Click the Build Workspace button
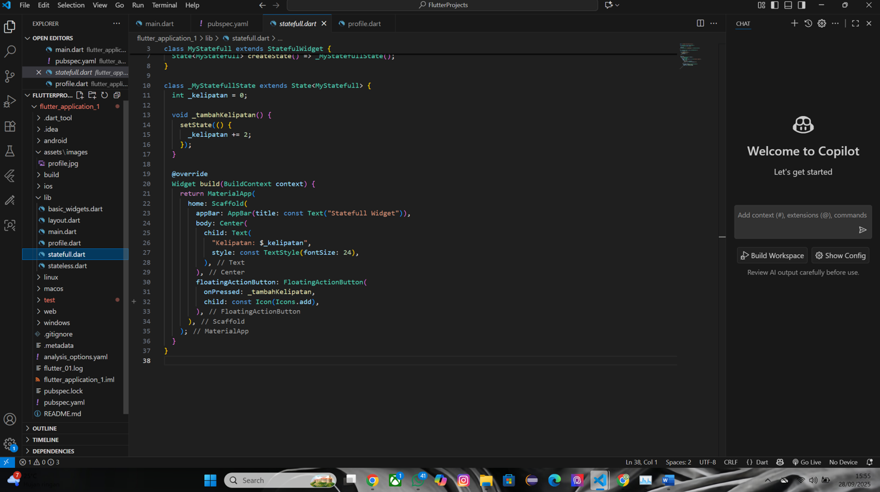The width and height of the screenshot is (880, 492). coord(772,255)
